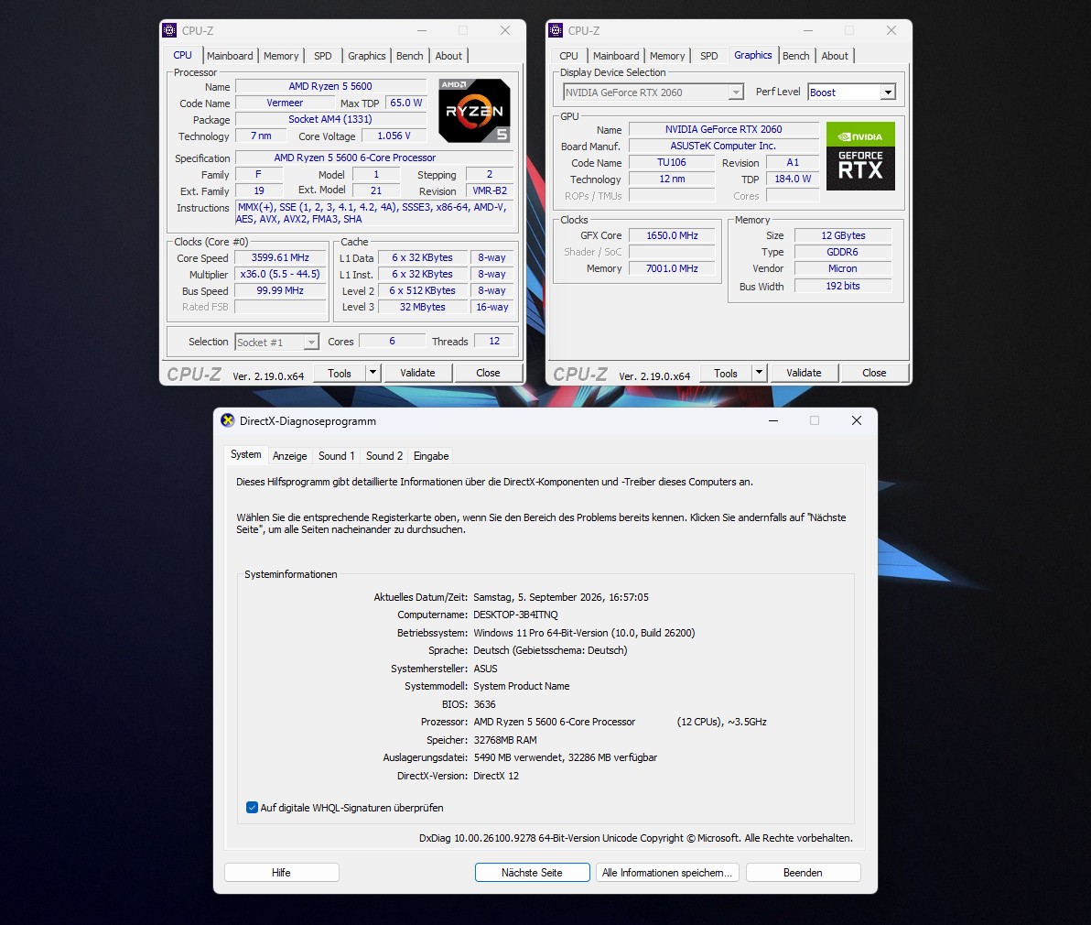Open the Tools dropdown arrow in the left CPU-Z window

click(x=373, y=373)
